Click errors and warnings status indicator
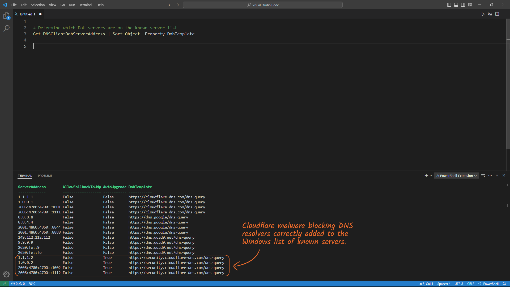This screenshot has width=510, height=287. click(18, 284)
